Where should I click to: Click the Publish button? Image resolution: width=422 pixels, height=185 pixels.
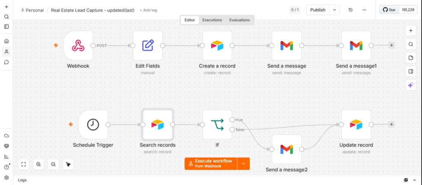pyautogui.click(x=318, y=10)
